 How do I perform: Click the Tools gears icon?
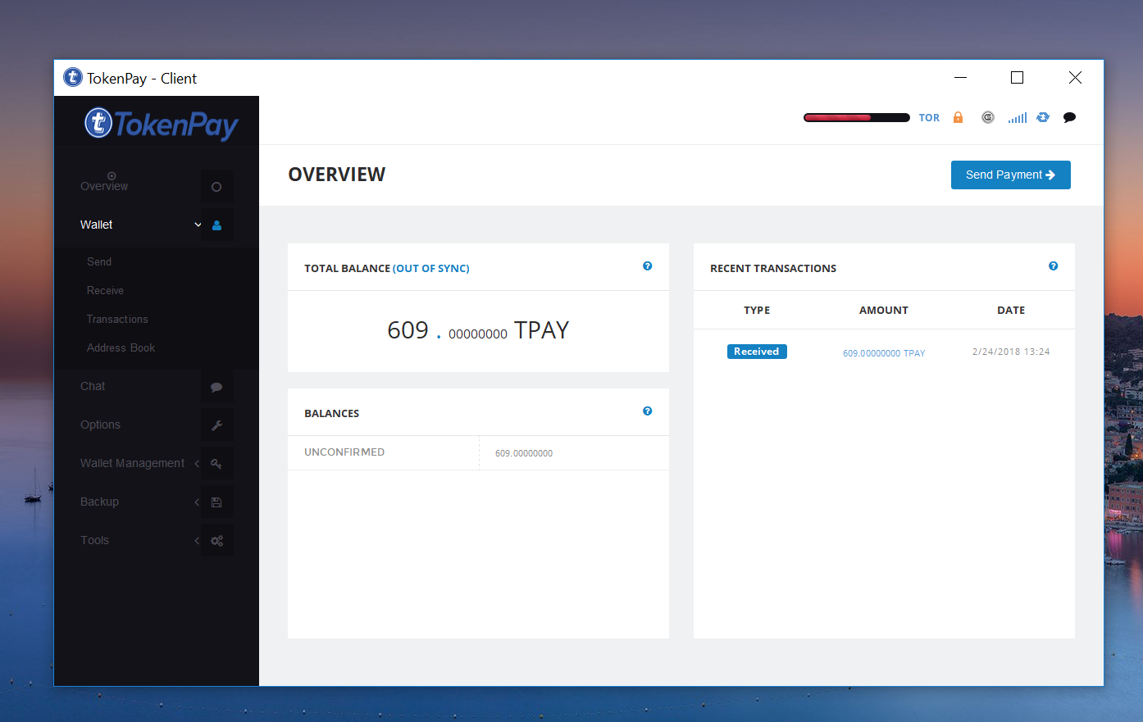click(216, 541)
